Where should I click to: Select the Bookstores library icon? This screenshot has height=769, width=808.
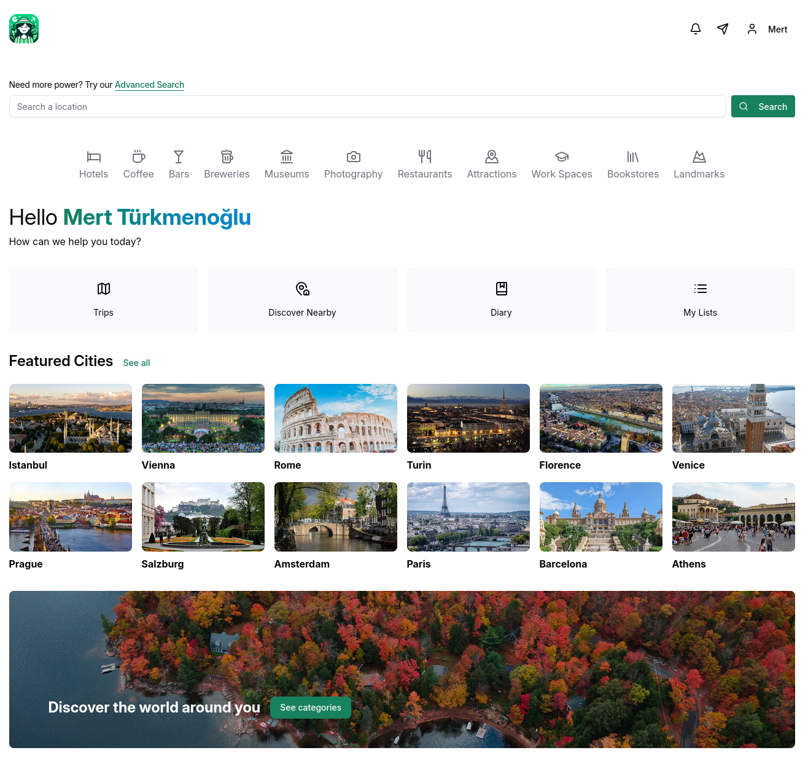[633, 157]
